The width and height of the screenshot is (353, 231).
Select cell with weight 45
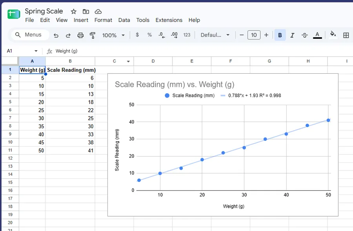click(x=32, y=142)
